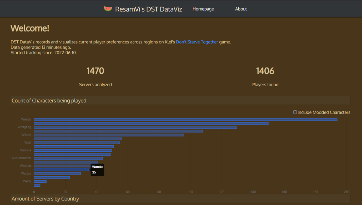Viewport: 362px width, 205px height.
Task: Select the Winona bar
Action: point(73,150)
